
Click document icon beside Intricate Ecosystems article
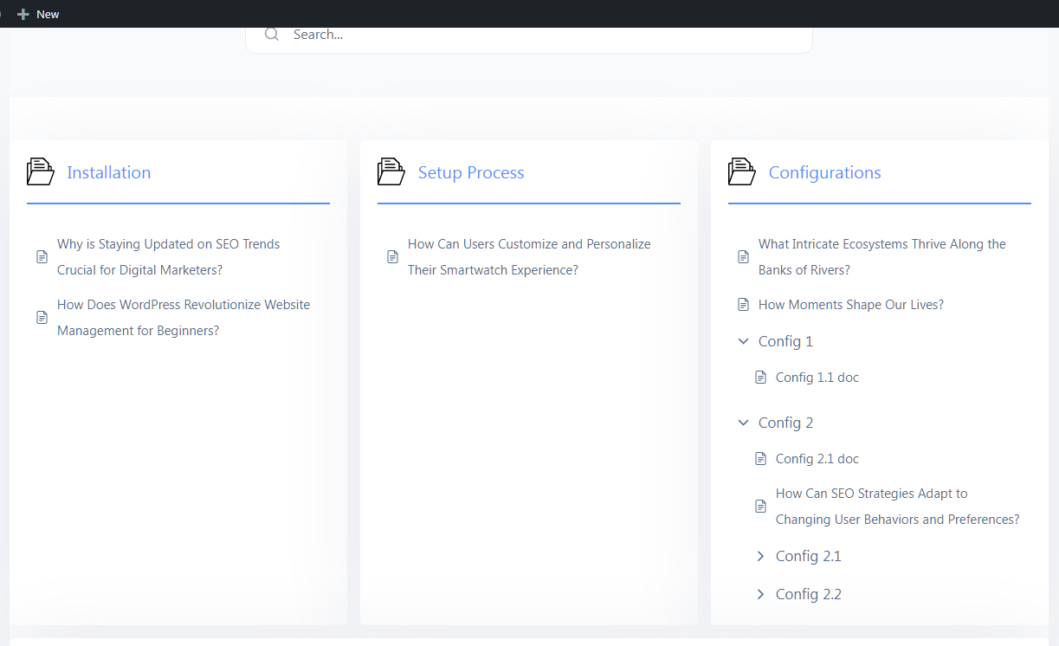(743, 257)
